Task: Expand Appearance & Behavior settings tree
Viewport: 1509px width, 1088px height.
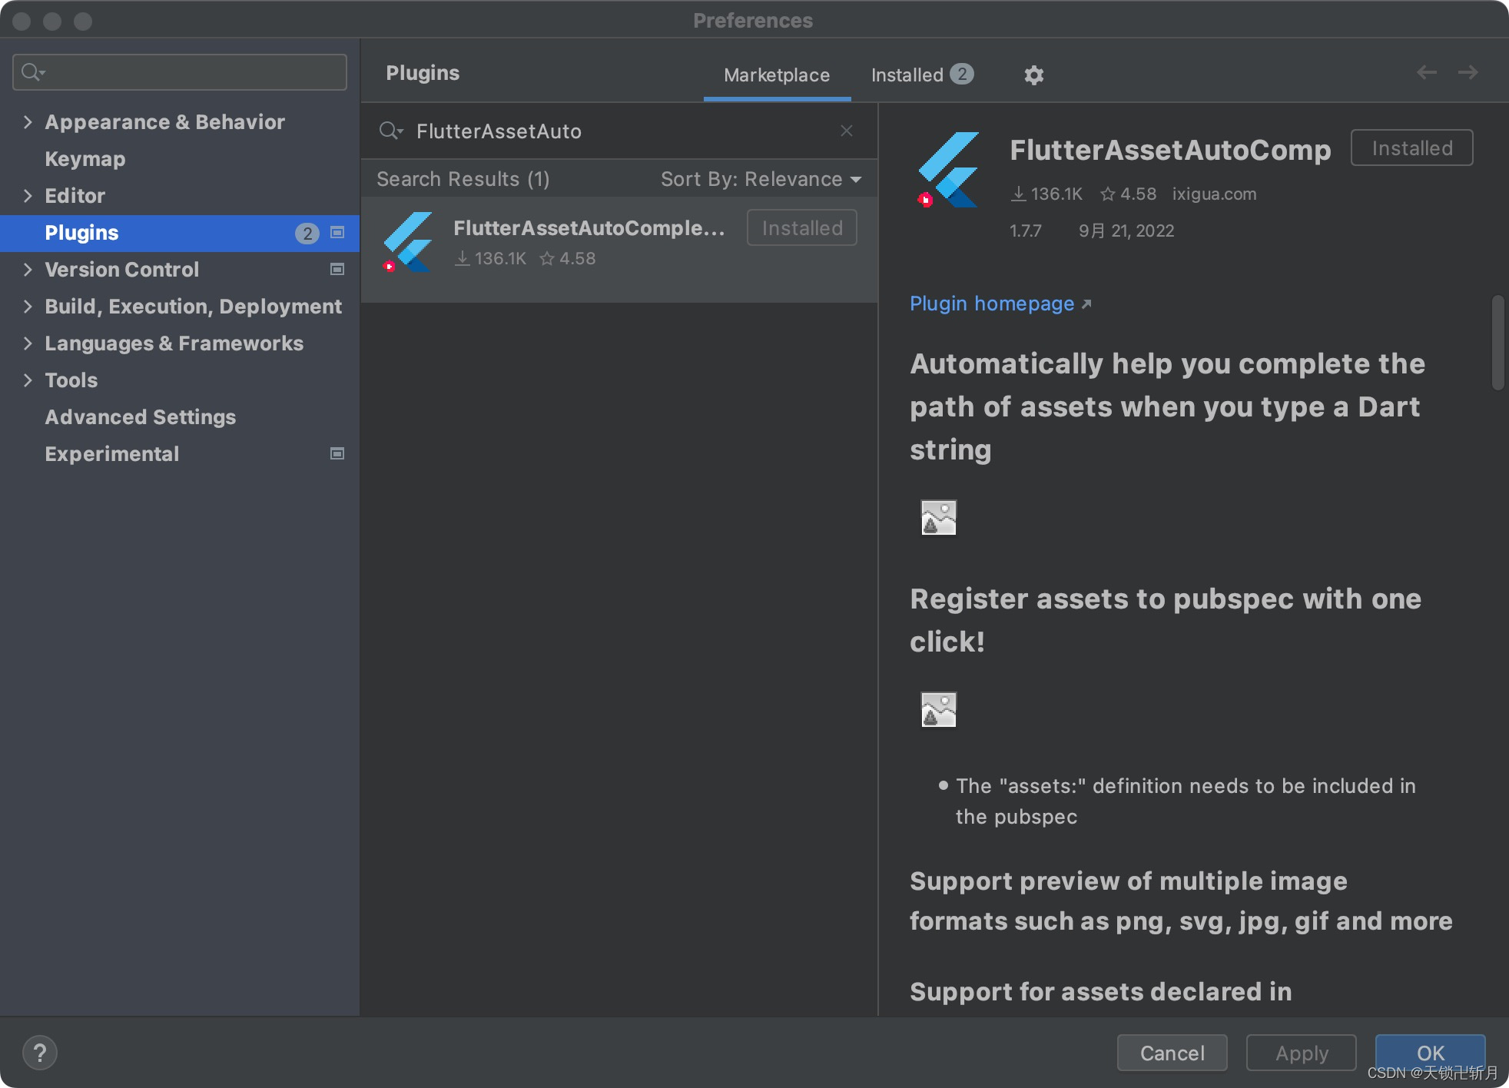Action: tap(28, 122)
